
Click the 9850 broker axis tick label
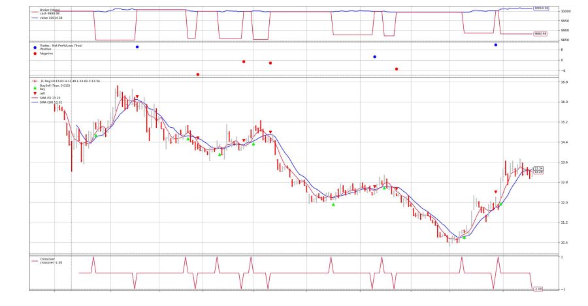(565, 40)
